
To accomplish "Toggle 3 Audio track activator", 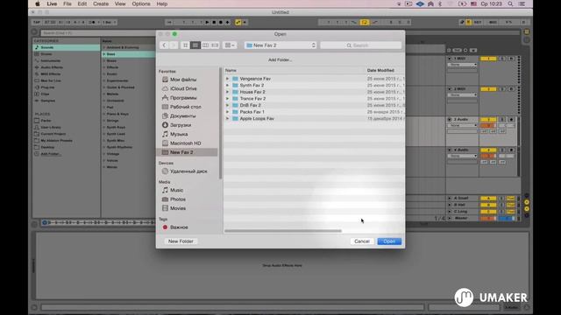I will pyautogui.click(x=488, y=120).
